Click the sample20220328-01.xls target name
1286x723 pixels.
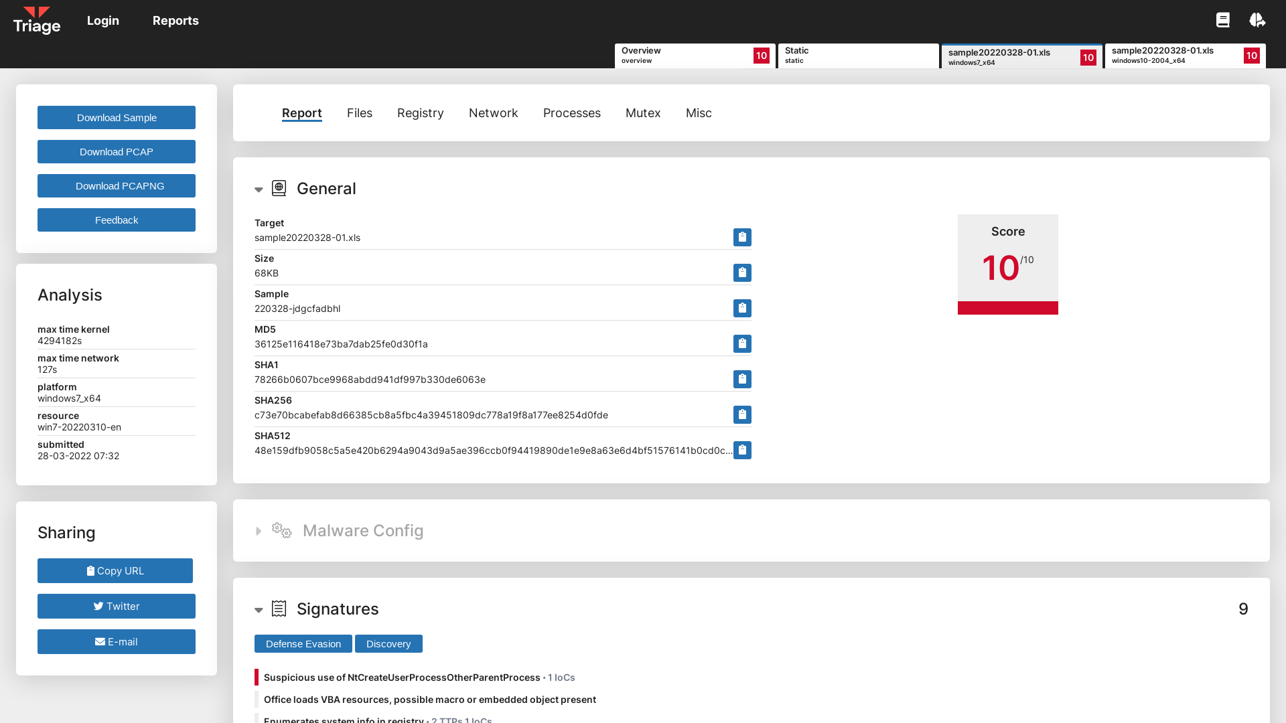(x=307, y=238)
